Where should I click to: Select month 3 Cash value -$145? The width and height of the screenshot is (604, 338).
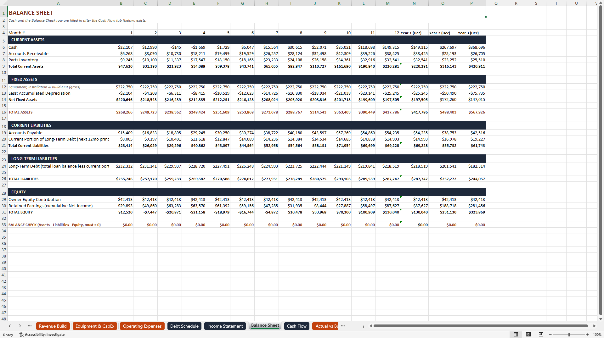(x=170, y=47)
